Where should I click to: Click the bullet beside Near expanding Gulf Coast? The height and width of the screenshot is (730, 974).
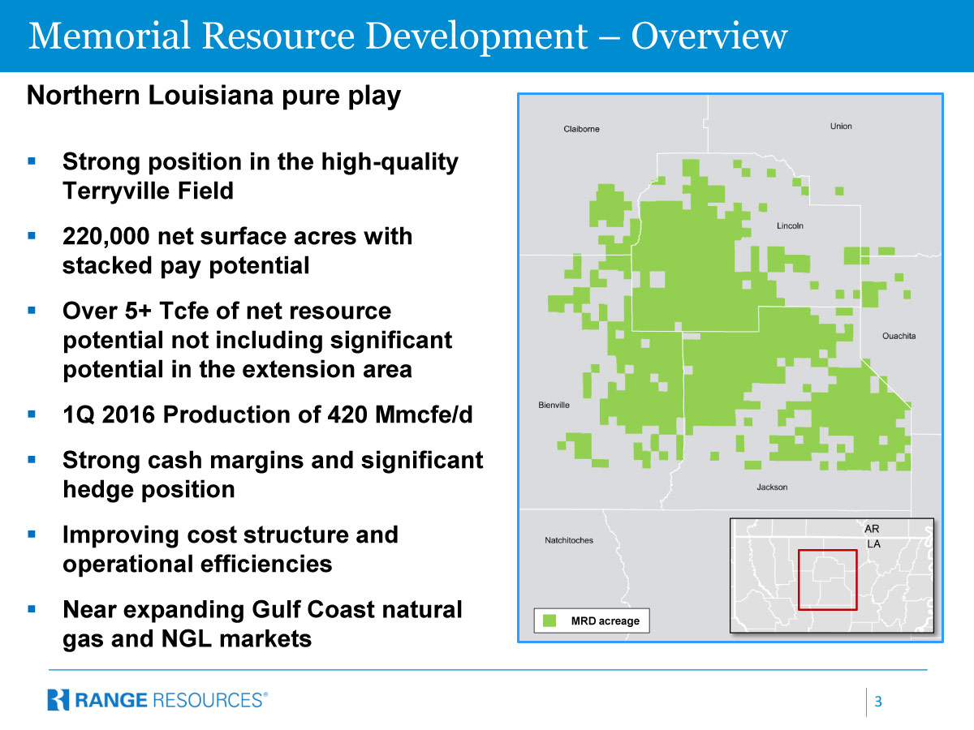pyautogui.click(x=32, y=610)
